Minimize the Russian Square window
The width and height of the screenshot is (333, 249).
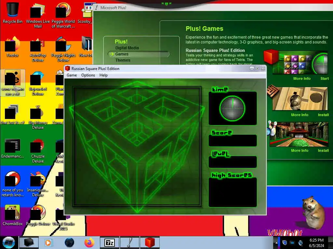click(252, 69)
